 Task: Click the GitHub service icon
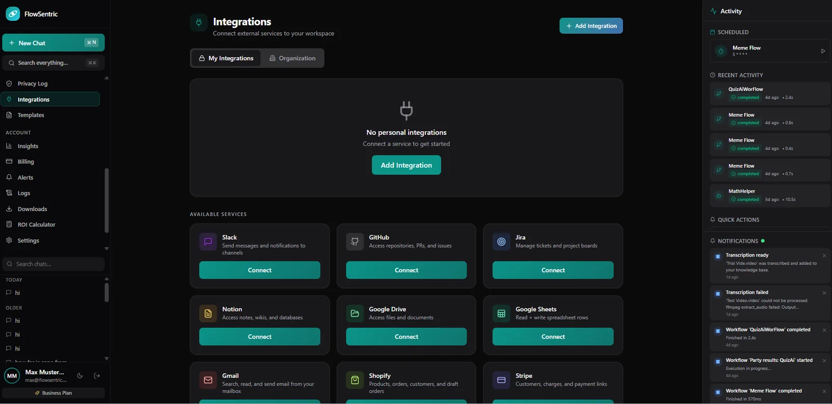pos(355,242)
